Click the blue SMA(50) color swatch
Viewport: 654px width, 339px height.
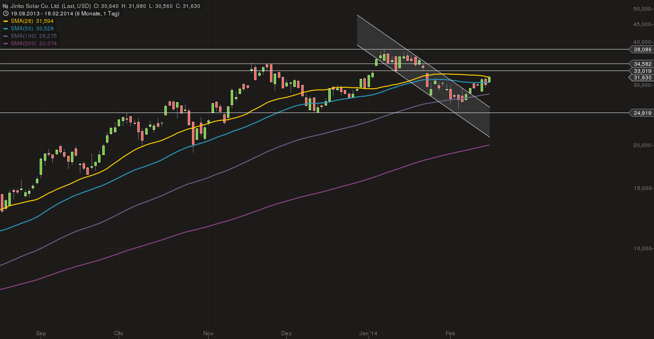6,28
